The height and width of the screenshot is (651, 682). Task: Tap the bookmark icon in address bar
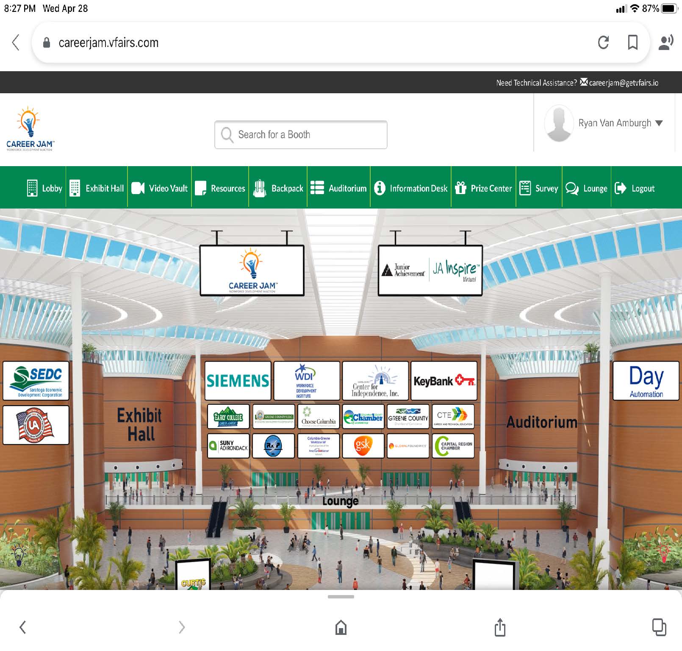click(x=633, y=42)
